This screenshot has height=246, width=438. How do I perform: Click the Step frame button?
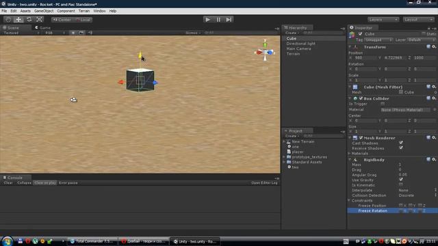click(x=229, y=20)
